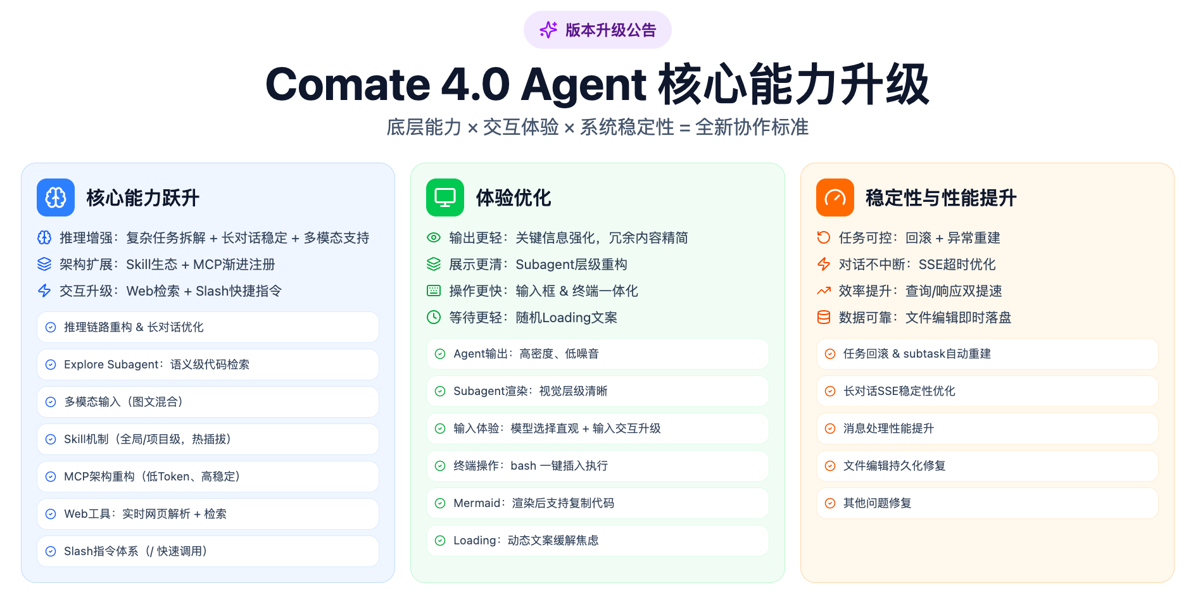Click the trend arrow icon beside 效率提升

click(823, 291)
